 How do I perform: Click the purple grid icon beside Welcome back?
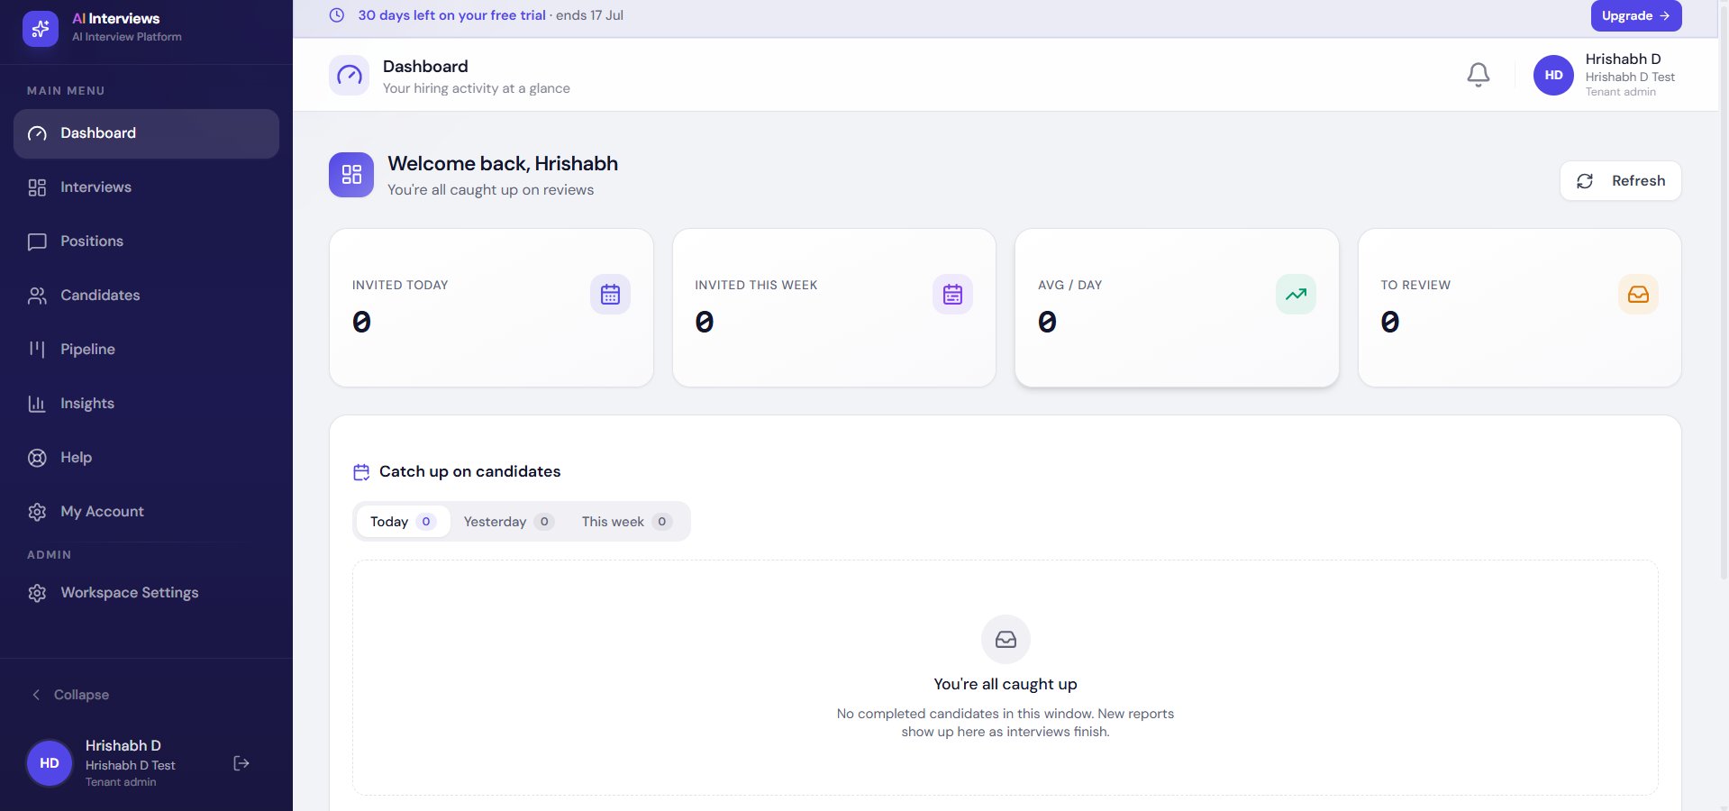pyautogui.click(x=351, y=175)
